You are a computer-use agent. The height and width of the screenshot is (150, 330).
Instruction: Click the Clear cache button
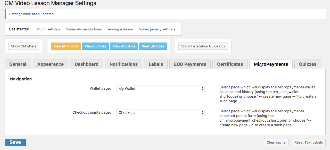pos(276,142)
